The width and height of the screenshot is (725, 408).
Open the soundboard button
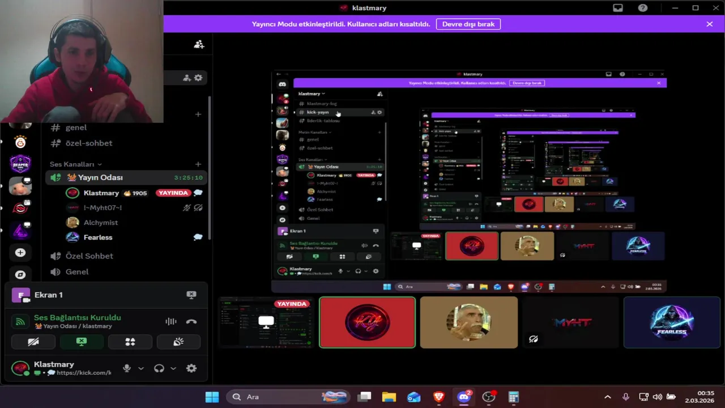coord(178,342)
